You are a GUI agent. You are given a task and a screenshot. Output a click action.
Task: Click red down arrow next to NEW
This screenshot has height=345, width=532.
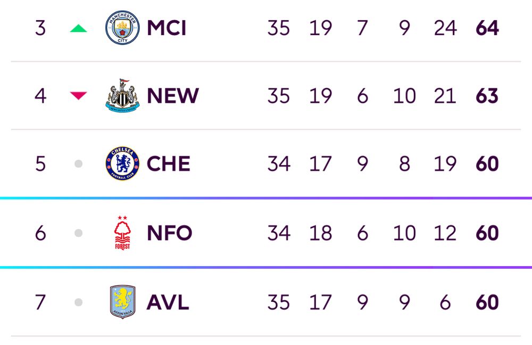tap(78, 96)
